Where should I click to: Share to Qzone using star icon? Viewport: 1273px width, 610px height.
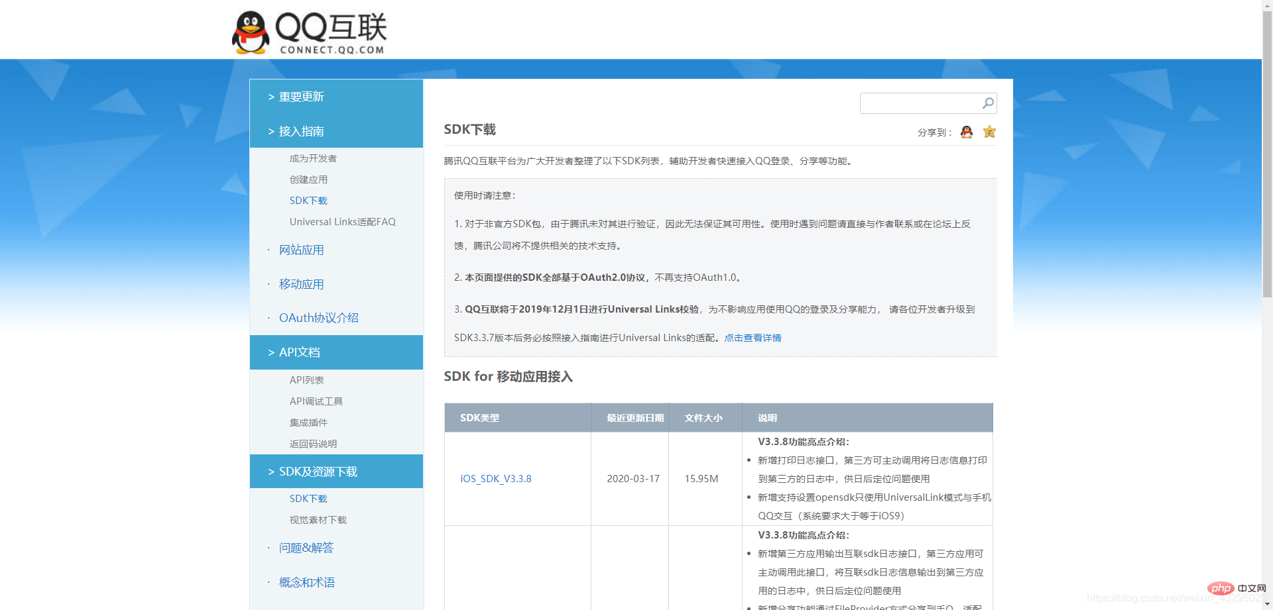coord(989,132)
